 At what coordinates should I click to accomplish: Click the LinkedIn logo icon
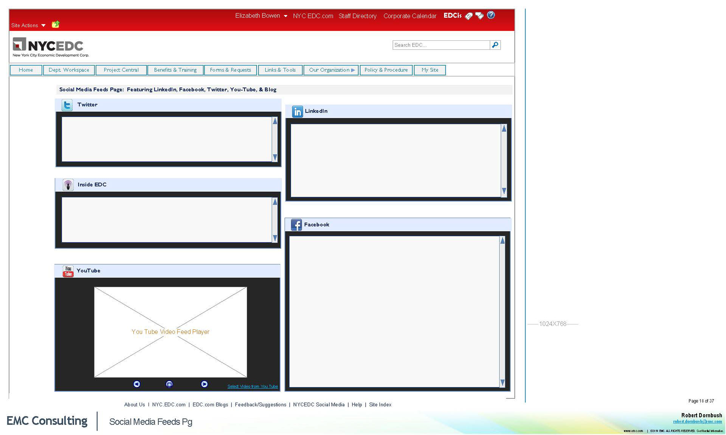297,111
